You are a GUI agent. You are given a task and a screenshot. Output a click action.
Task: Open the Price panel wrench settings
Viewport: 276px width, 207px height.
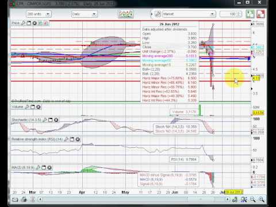(x=23, y=23)
